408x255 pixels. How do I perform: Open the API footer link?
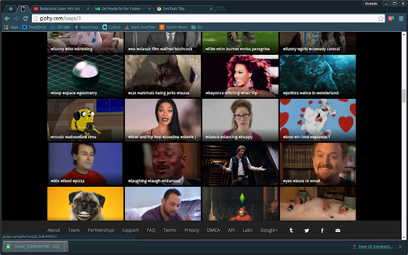pyautogui.click(x=231, y=230)
